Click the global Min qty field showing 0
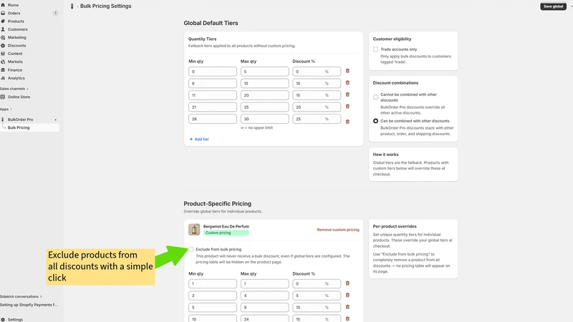Image resolution: width=573 pixels, height=322 pixels. click(x=213, y=72)
